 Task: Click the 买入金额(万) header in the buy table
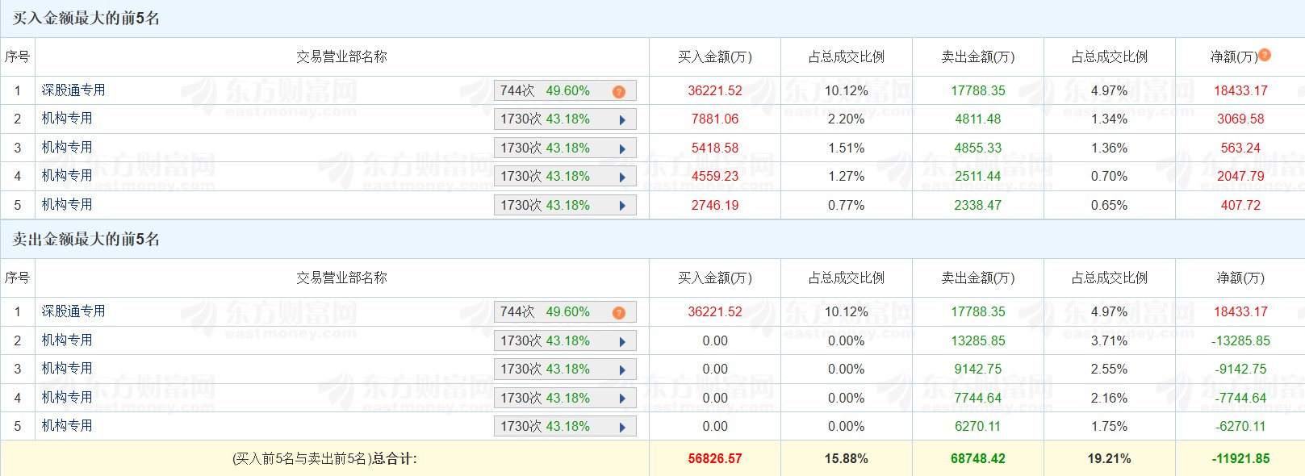click(x=714, y=57)
